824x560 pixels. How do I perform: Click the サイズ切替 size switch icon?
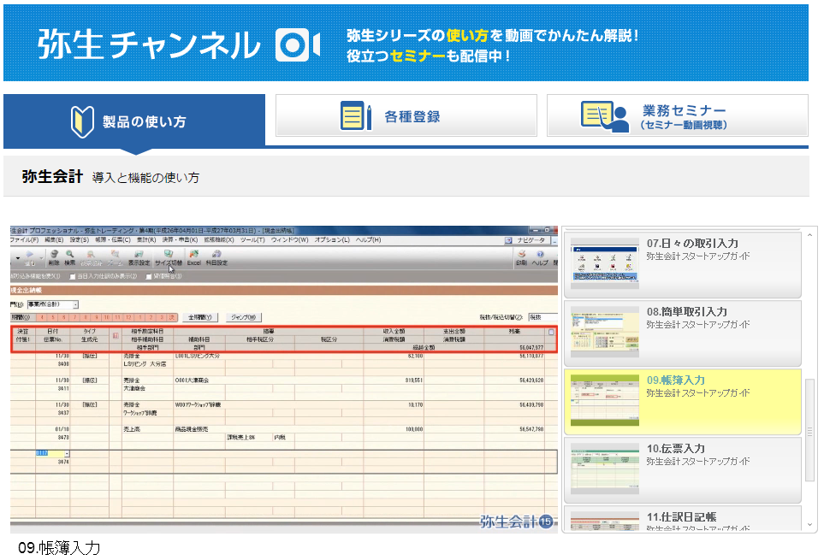[169, 257]
